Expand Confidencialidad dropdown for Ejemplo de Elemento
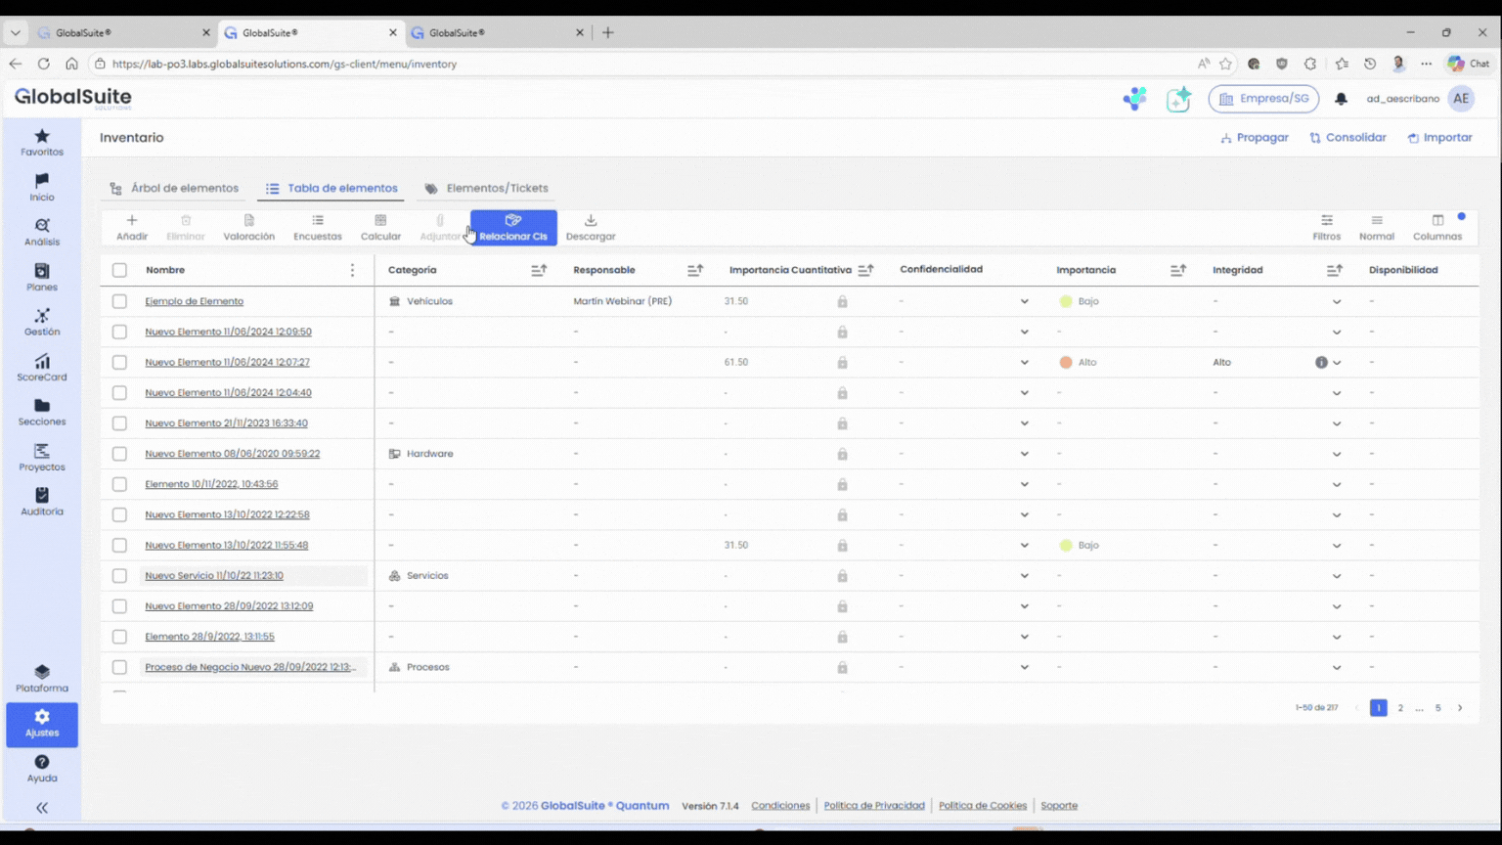The width and height of the screenshot is (1502, 845). click(x=1024, y=301)
